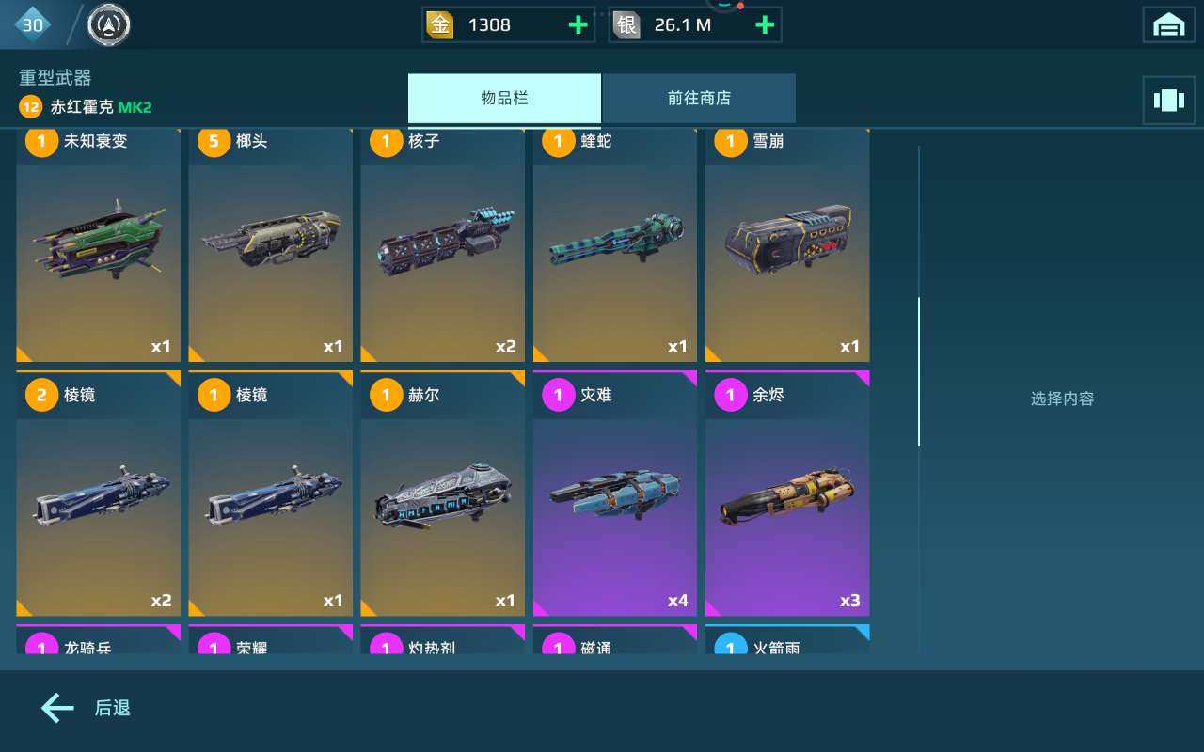Pick the 雪崩 weapon card

(x=787, y=245)
